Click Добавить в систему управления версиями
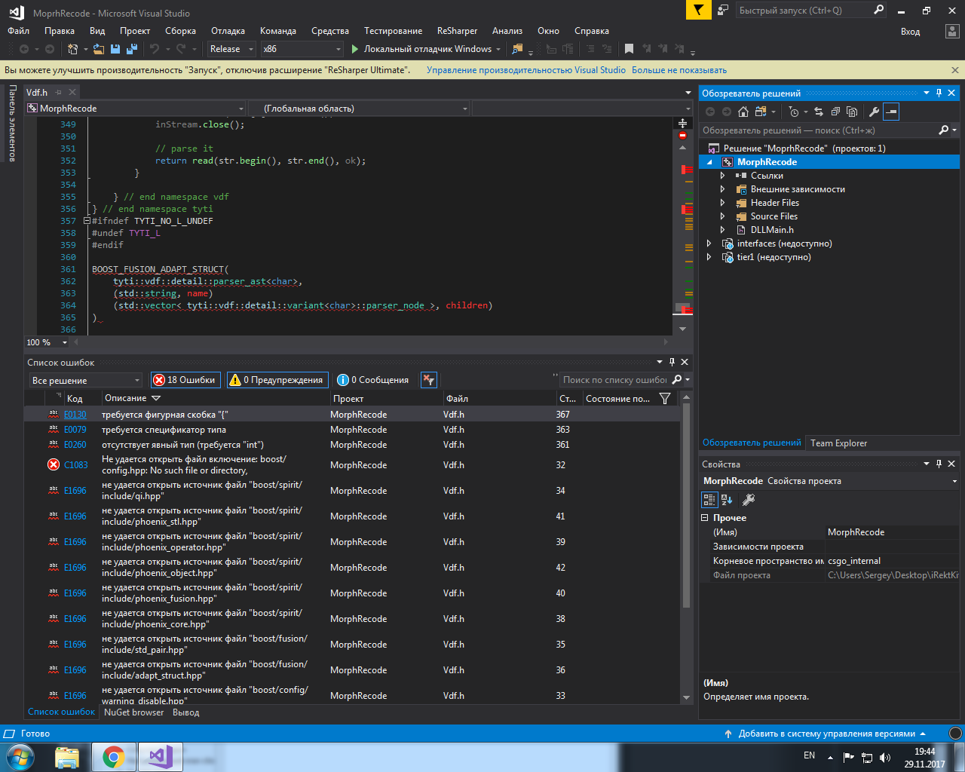965x772 pixels. (826, 734)
